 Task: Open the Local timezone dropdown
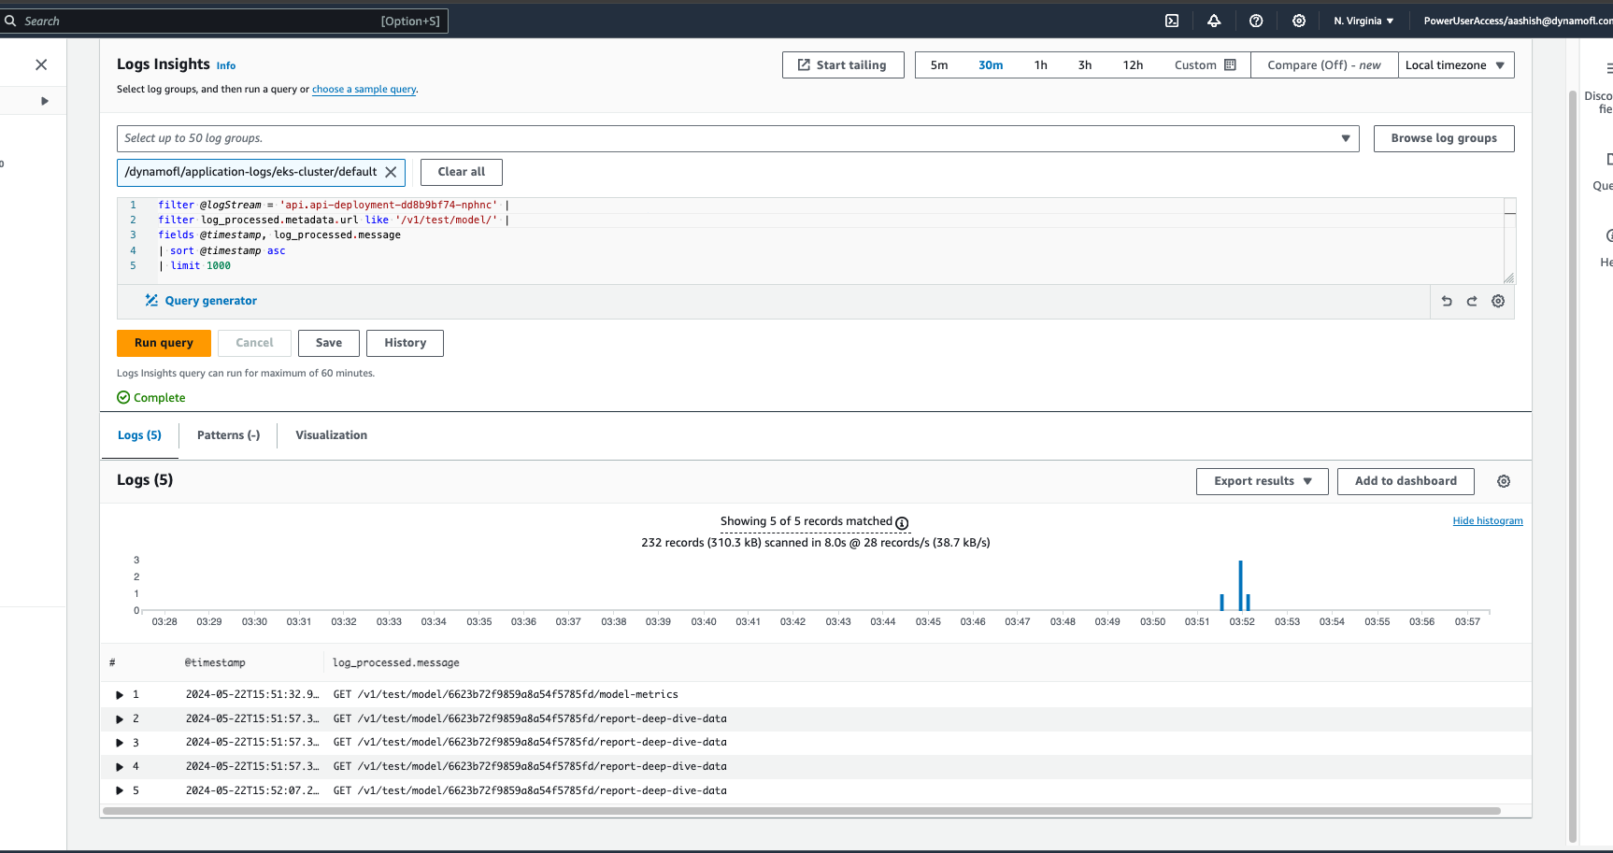pos(1456,64)
